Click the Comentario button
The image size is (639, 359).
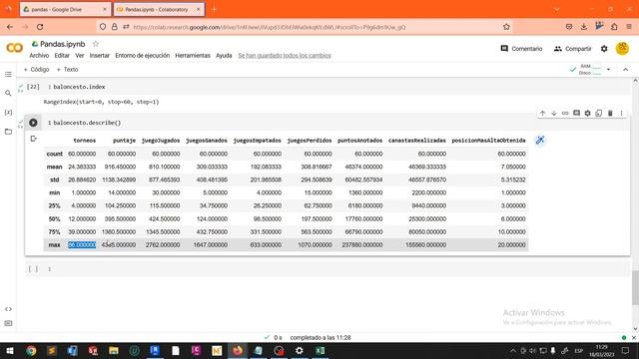[521, 49]
